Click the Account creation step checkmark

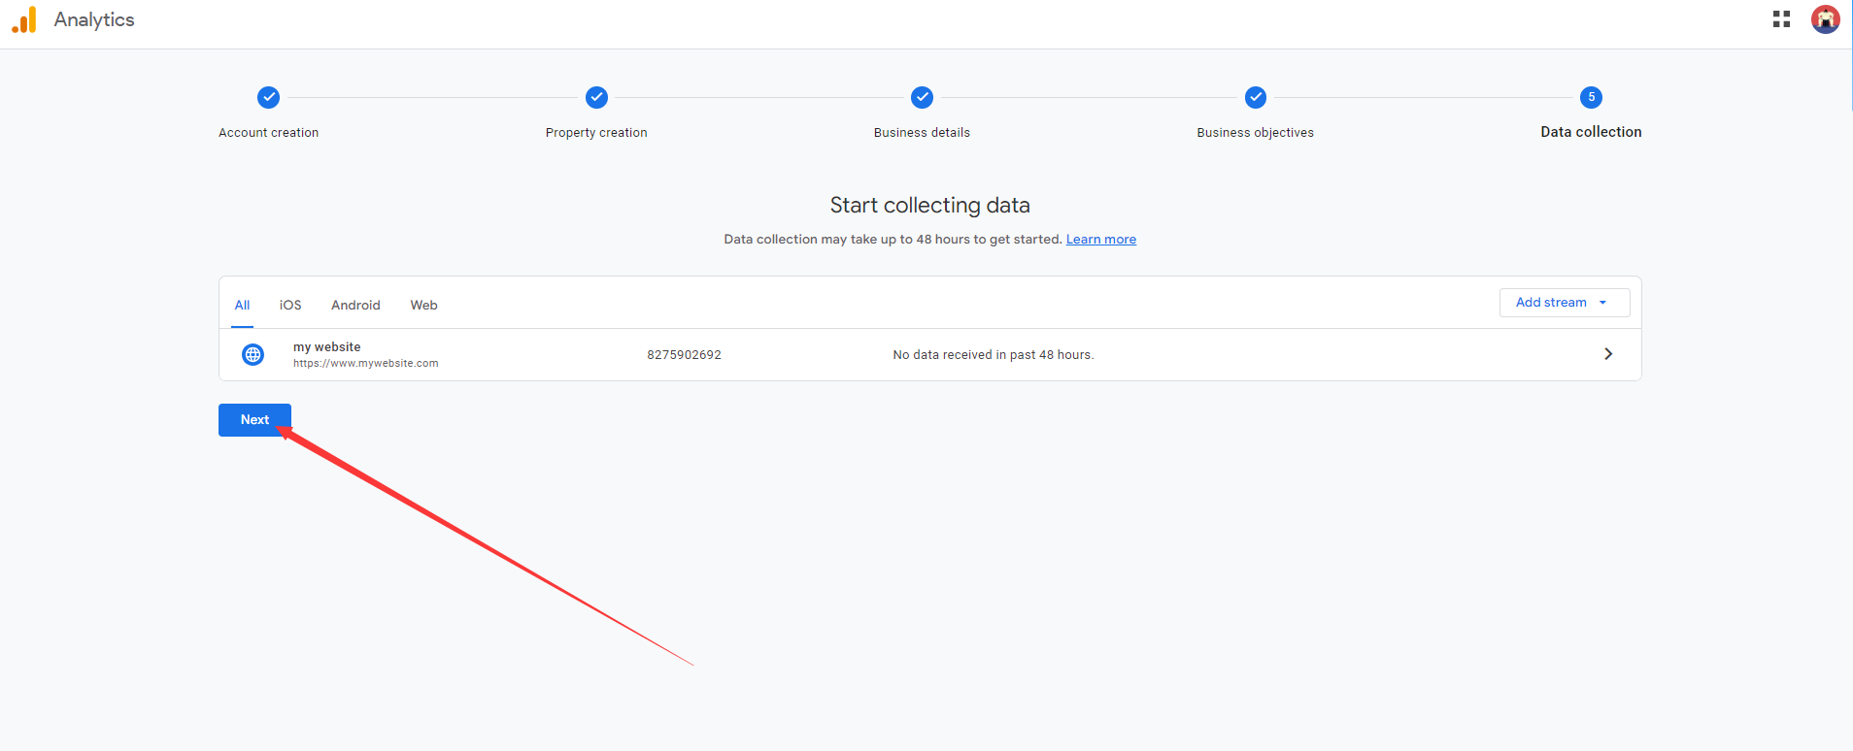click(268, 97)
